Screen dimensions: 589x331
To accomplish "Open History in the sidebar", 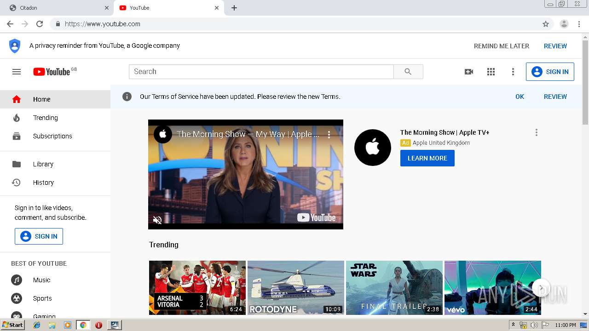I will (x=55, y=183).
